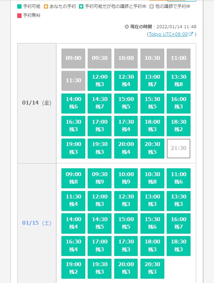The height and width of the screenshot is (283, 214).
Task: Select the 13:30 slot with 残8 on 01/14
Action: [178, 81]
